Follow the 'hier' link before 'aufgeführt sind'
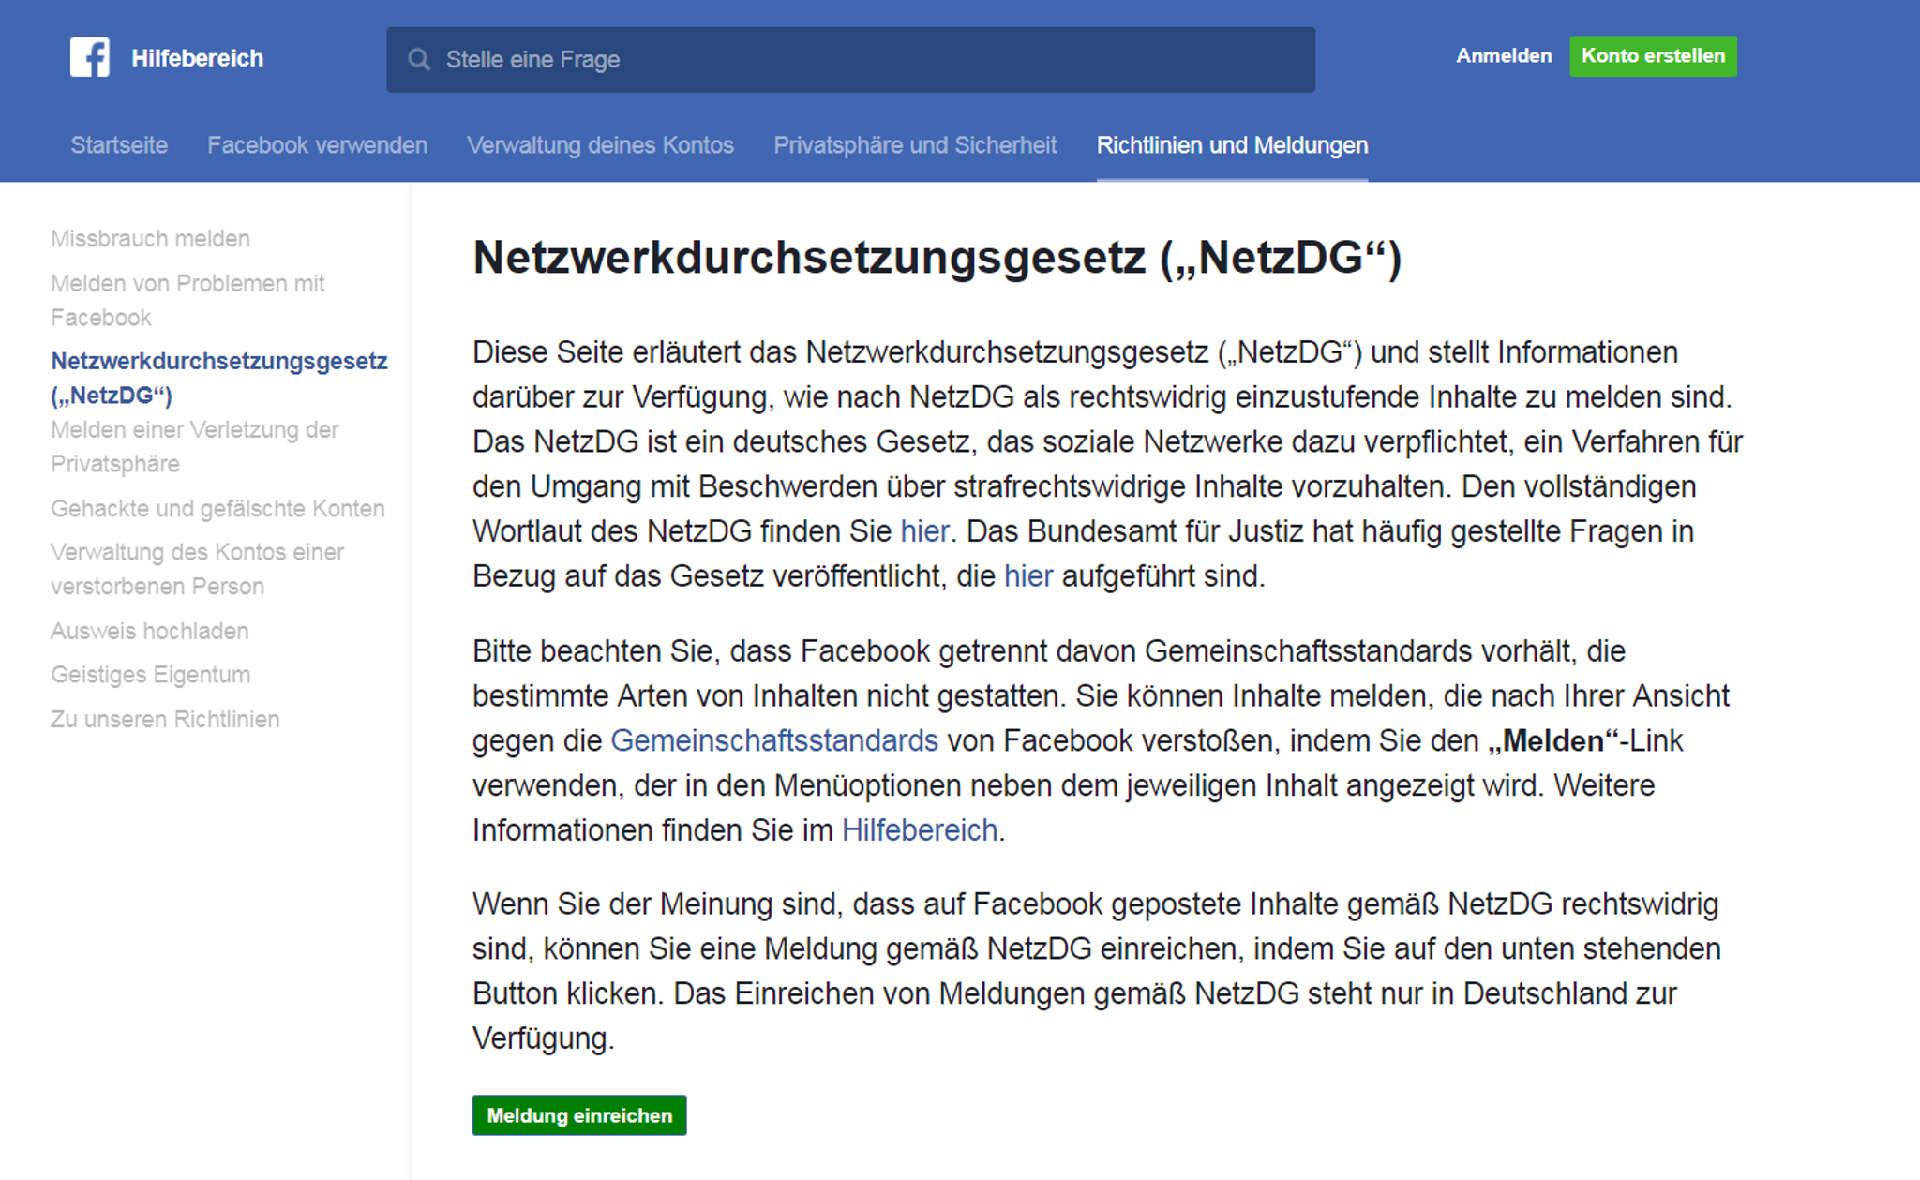Image resolution: width=1920 pixels, height=1180 pixels. [x=1028, y=576]
